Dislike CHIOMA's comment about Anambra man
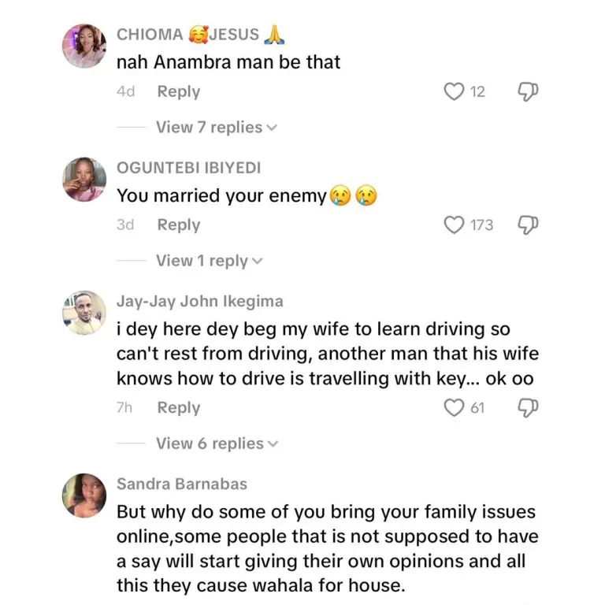The width and height of the screenshot is (605, 605). (527, 92)
